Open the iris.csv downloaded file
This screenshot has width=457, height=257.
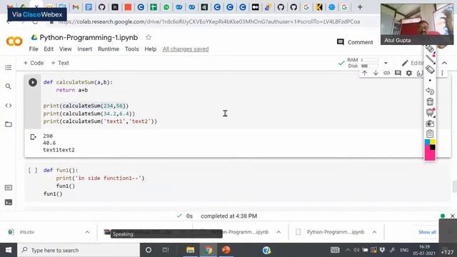(27, 232)
